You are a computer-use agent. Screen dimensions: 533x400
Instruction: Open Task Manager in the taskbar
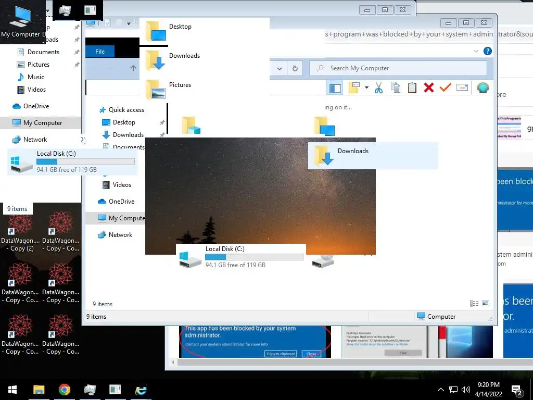90,390
